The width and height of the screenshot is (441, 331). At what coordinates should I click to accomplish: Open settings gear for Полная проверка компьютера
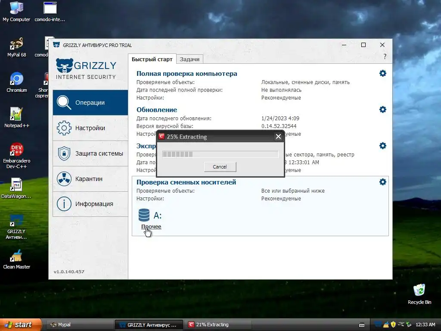coord(383,73)
